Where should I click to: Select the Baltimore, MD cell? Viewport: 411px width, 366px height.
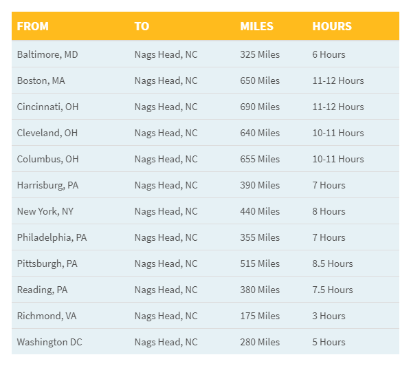tap(47, 54)
